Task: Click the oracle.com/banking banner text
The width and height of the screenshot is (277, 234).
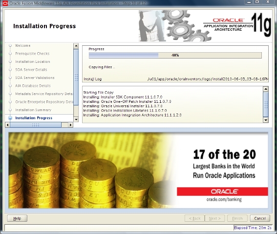Action: 224,199
